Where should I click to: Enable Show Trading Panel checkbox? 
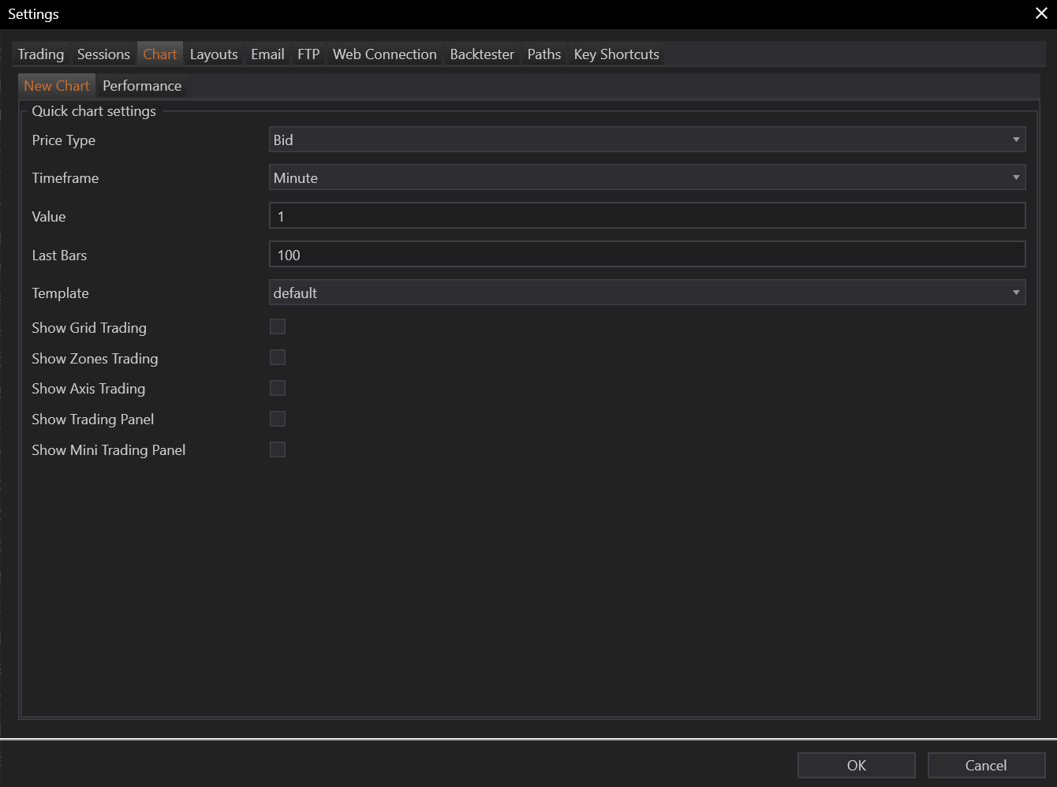coord(278,419)
